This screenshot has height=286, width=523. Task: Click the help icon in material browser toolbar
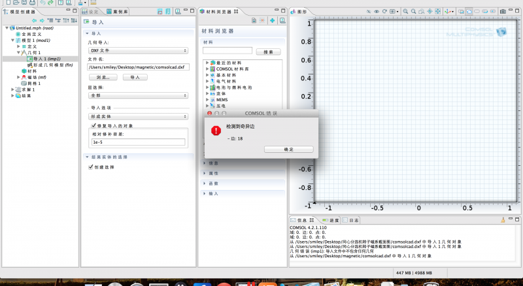coord(282,21)
